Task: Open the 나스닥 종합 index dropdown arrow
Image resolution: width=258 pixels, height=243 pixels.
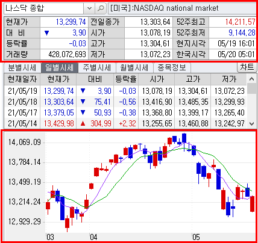Action: [x=89, y=8]
